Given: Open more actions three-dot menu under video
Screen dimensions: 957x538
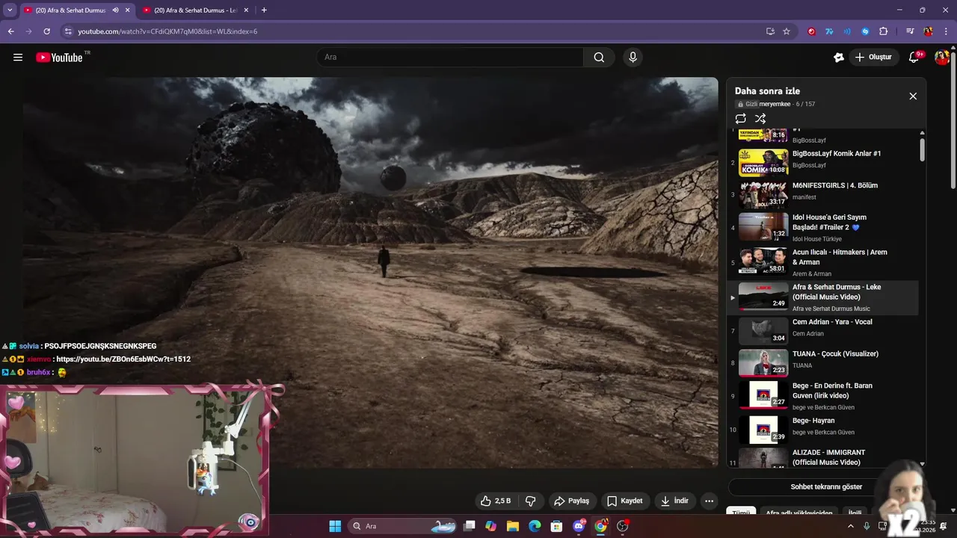Looking at the screenshot, I should pos(709,501).
